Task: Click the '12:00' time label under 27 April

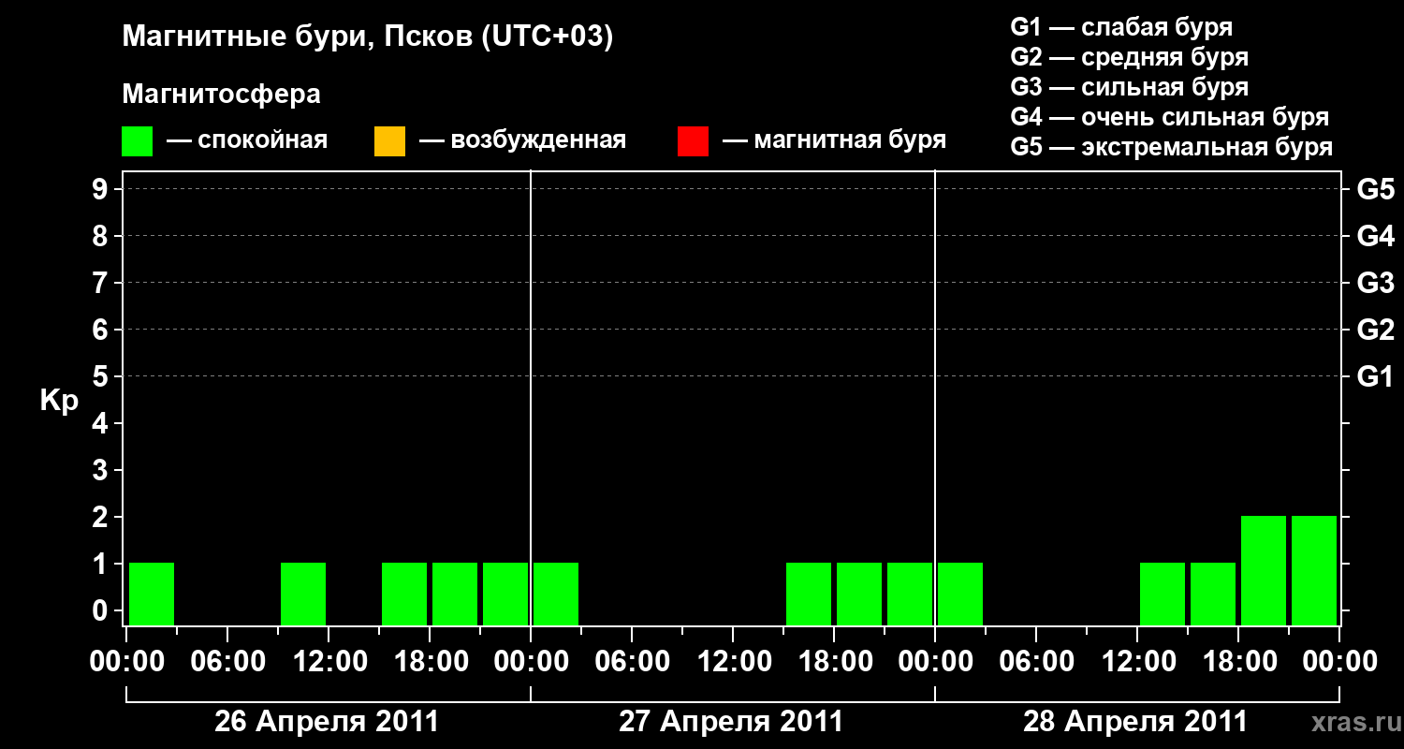Action: [x=734, y=662]
